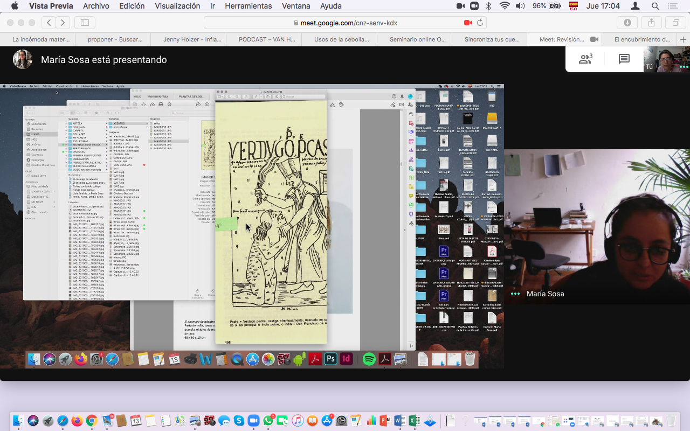
Task: Click your 'Tú' self-view thumbnail
Action: click(x=667, y=59)
